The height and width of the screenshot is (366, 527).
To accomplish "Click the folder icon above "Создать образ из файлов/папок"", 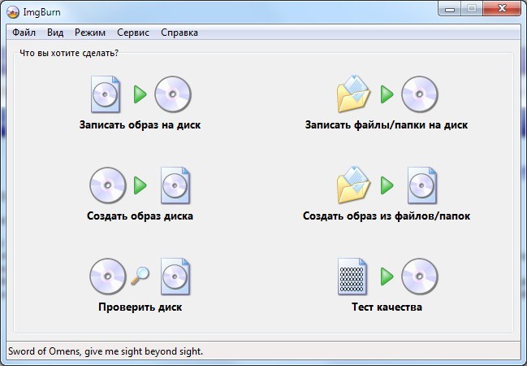I will click(353, 185).
